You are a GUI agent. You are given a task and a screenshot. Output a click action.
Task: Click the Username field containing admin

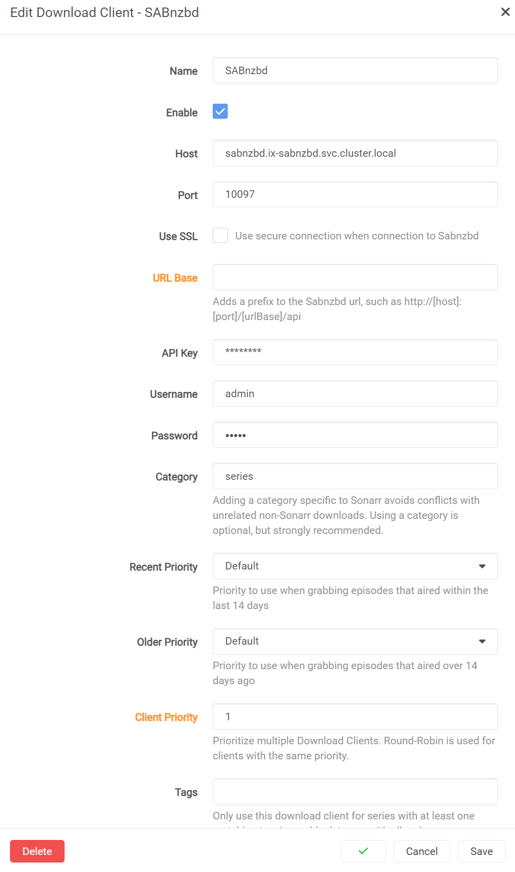click(355, 394)
